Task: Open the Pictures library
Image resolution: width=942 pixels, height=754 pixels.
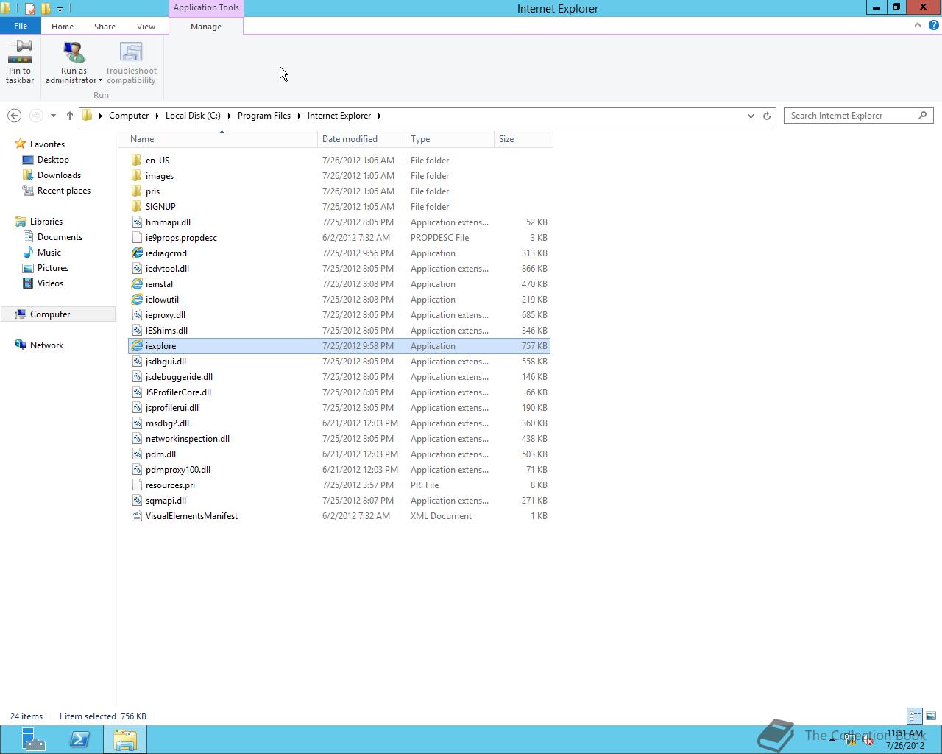Action: point(53,268)
